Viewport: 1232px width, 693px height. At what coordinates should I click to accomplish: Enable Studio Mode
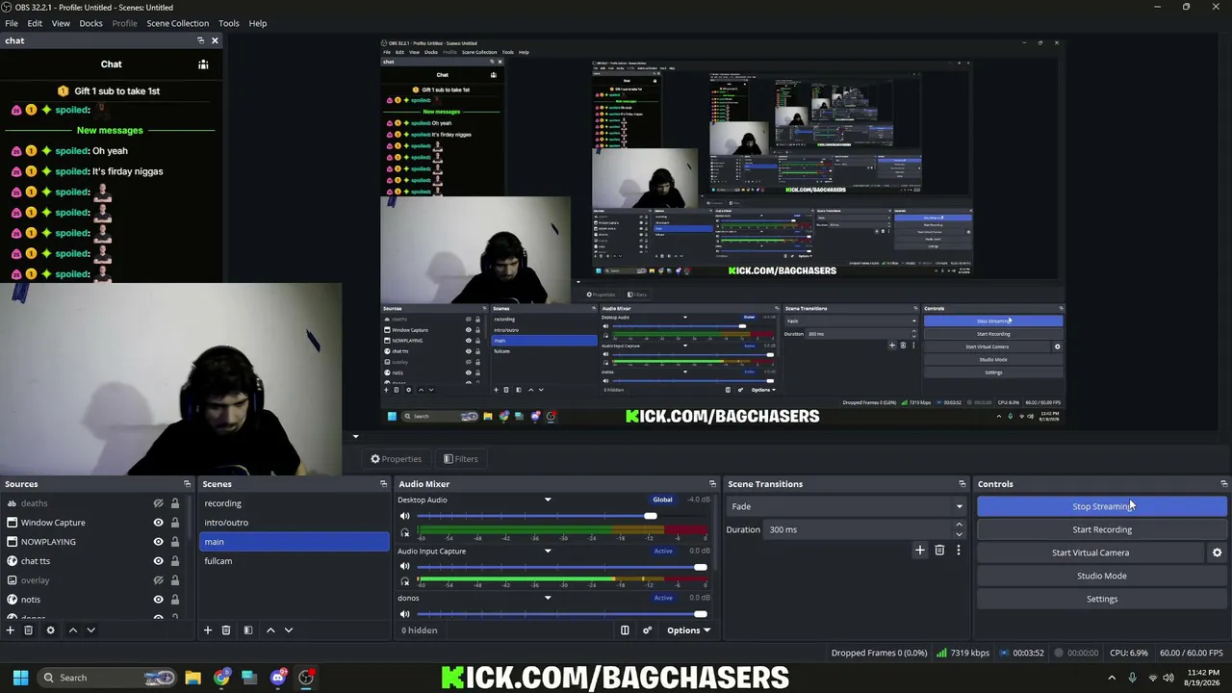[x=1102, y=576]
